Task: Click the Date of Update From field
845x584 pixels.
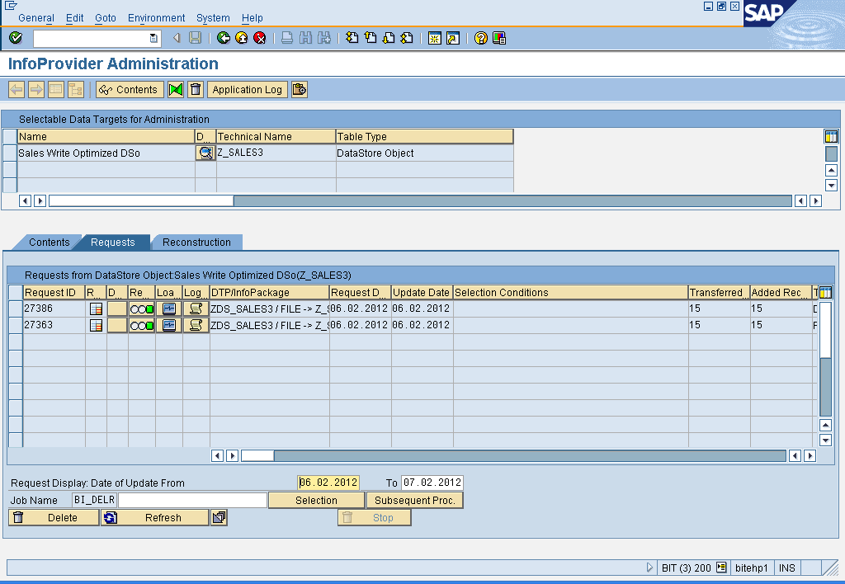Action: (x=328, y=483)
